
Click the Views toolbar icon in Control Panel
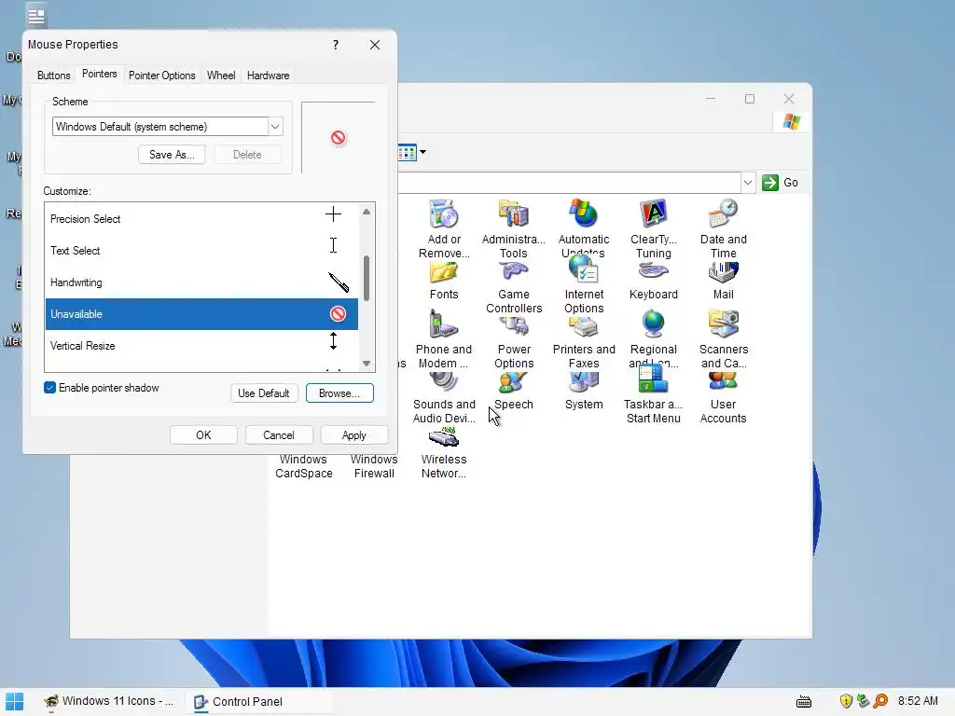(x=407, y=152)
